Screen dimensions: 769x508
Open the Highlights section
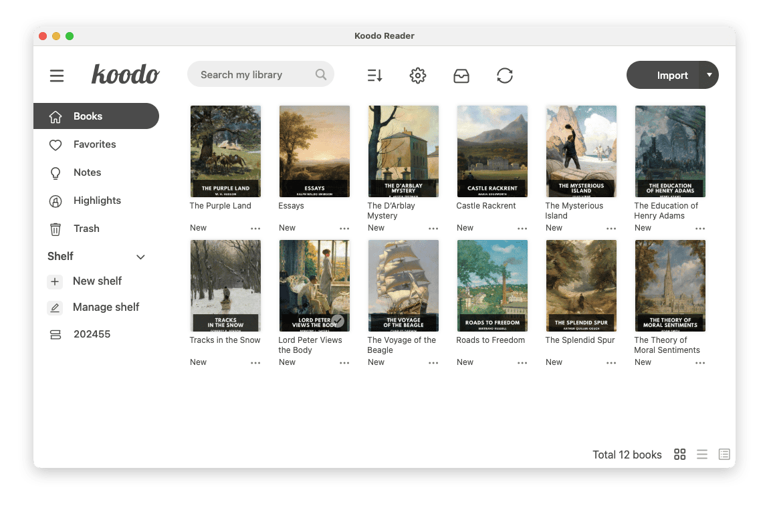(97, 201)
